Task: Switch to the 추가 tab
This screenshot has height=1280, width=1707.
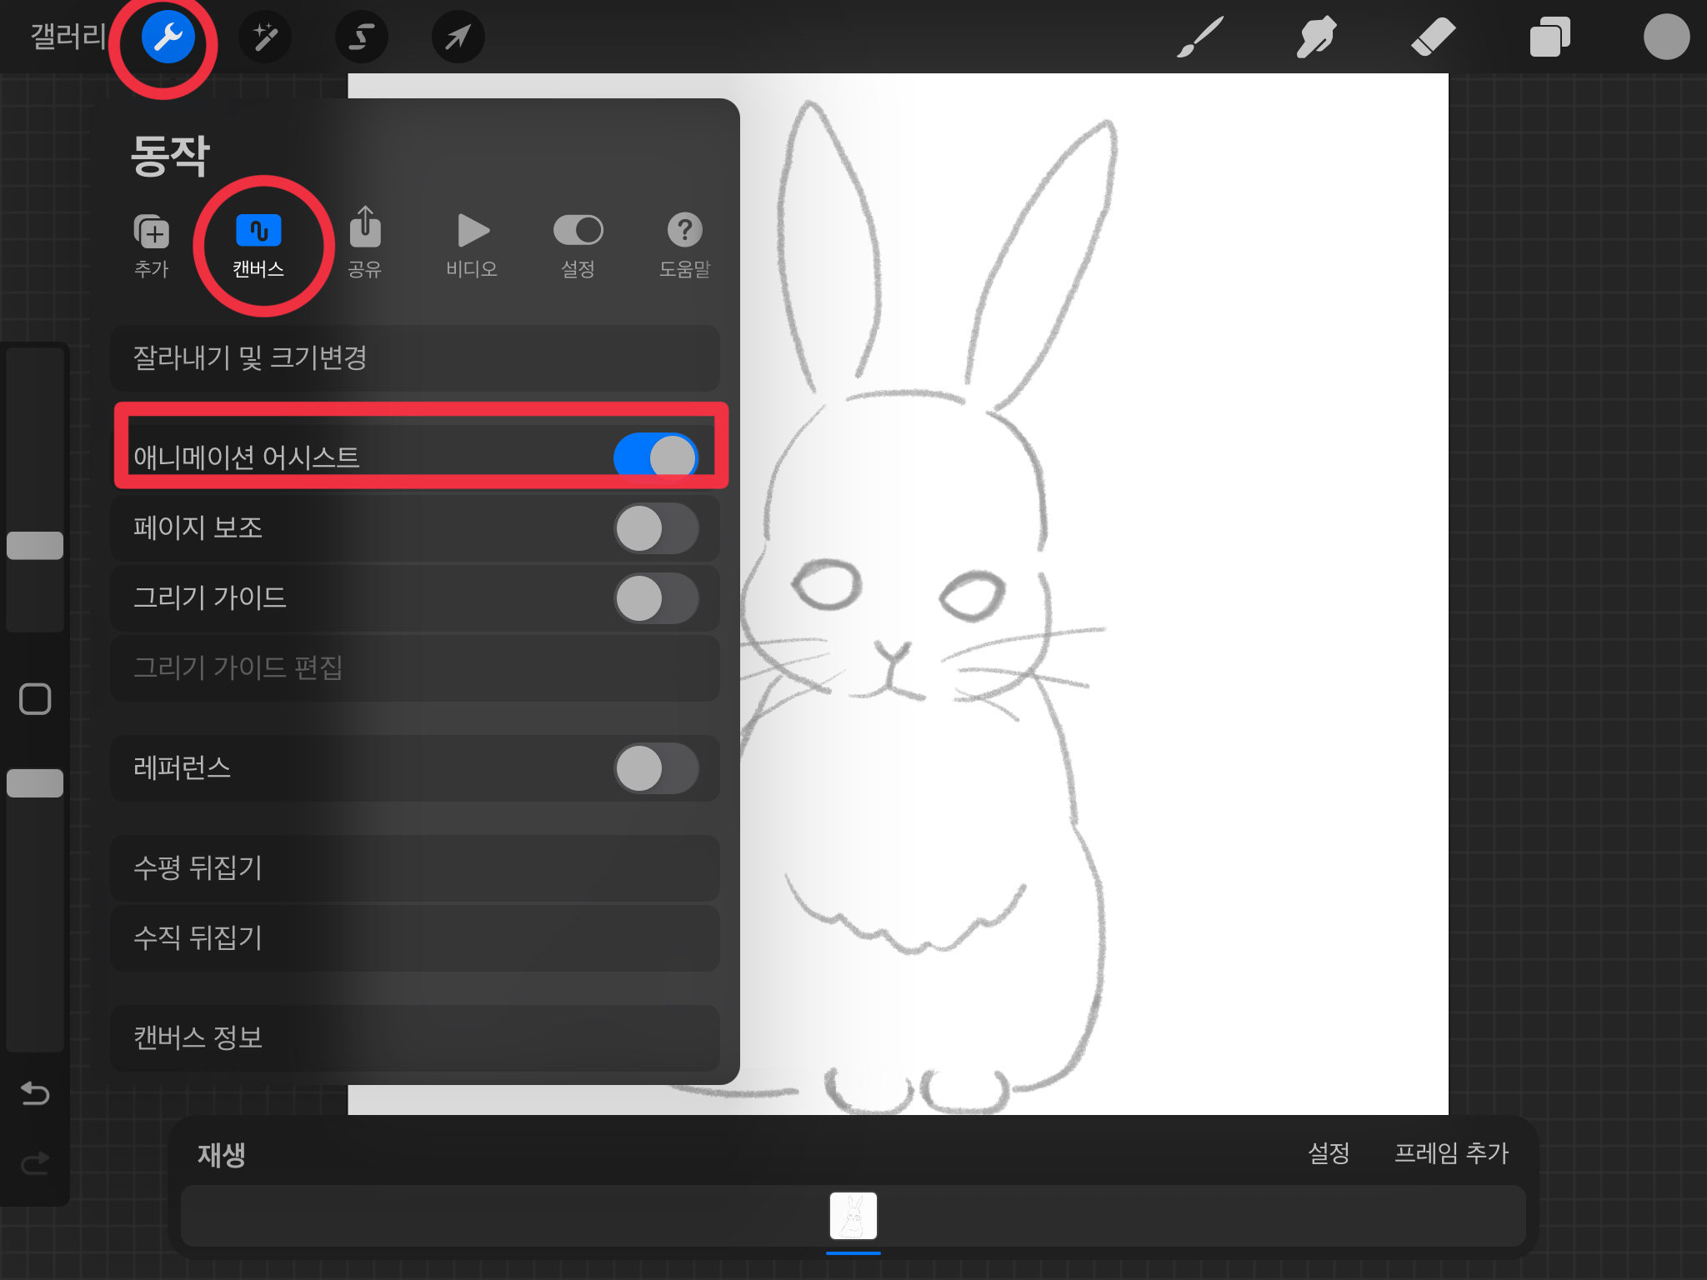Action: pos(152,244)
